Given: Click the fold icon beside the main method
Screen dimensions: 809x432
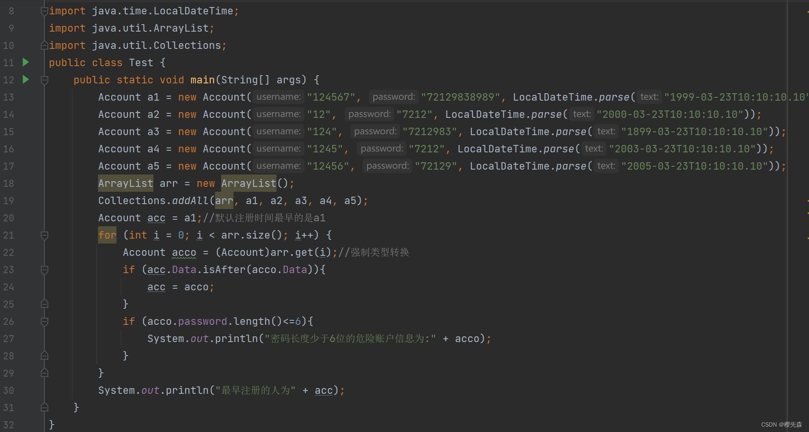Looking at the screenshot, I should coord(44,80).
